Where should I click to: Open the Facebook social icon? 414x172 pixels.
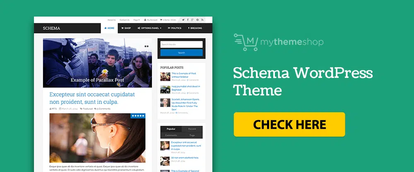click(188, 20)
